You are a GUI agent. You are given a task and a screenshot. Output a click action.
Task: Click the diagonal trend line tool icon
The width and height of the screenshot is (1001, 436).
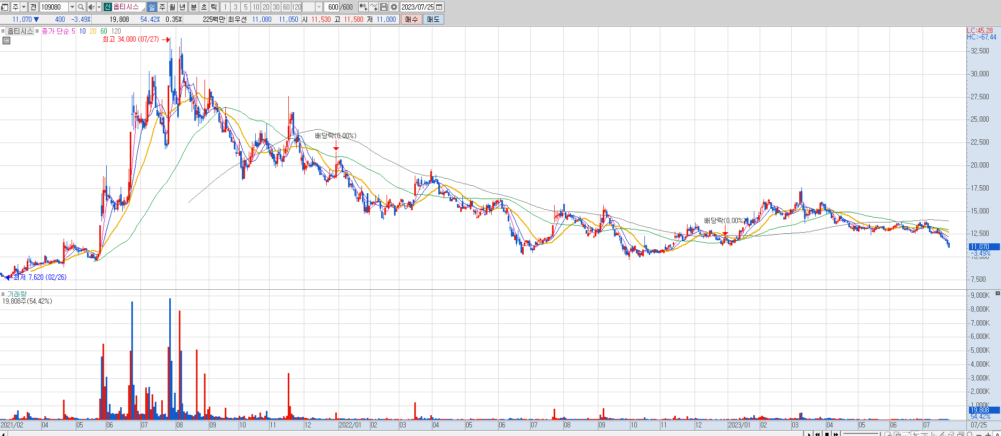[x=942, y=434]
